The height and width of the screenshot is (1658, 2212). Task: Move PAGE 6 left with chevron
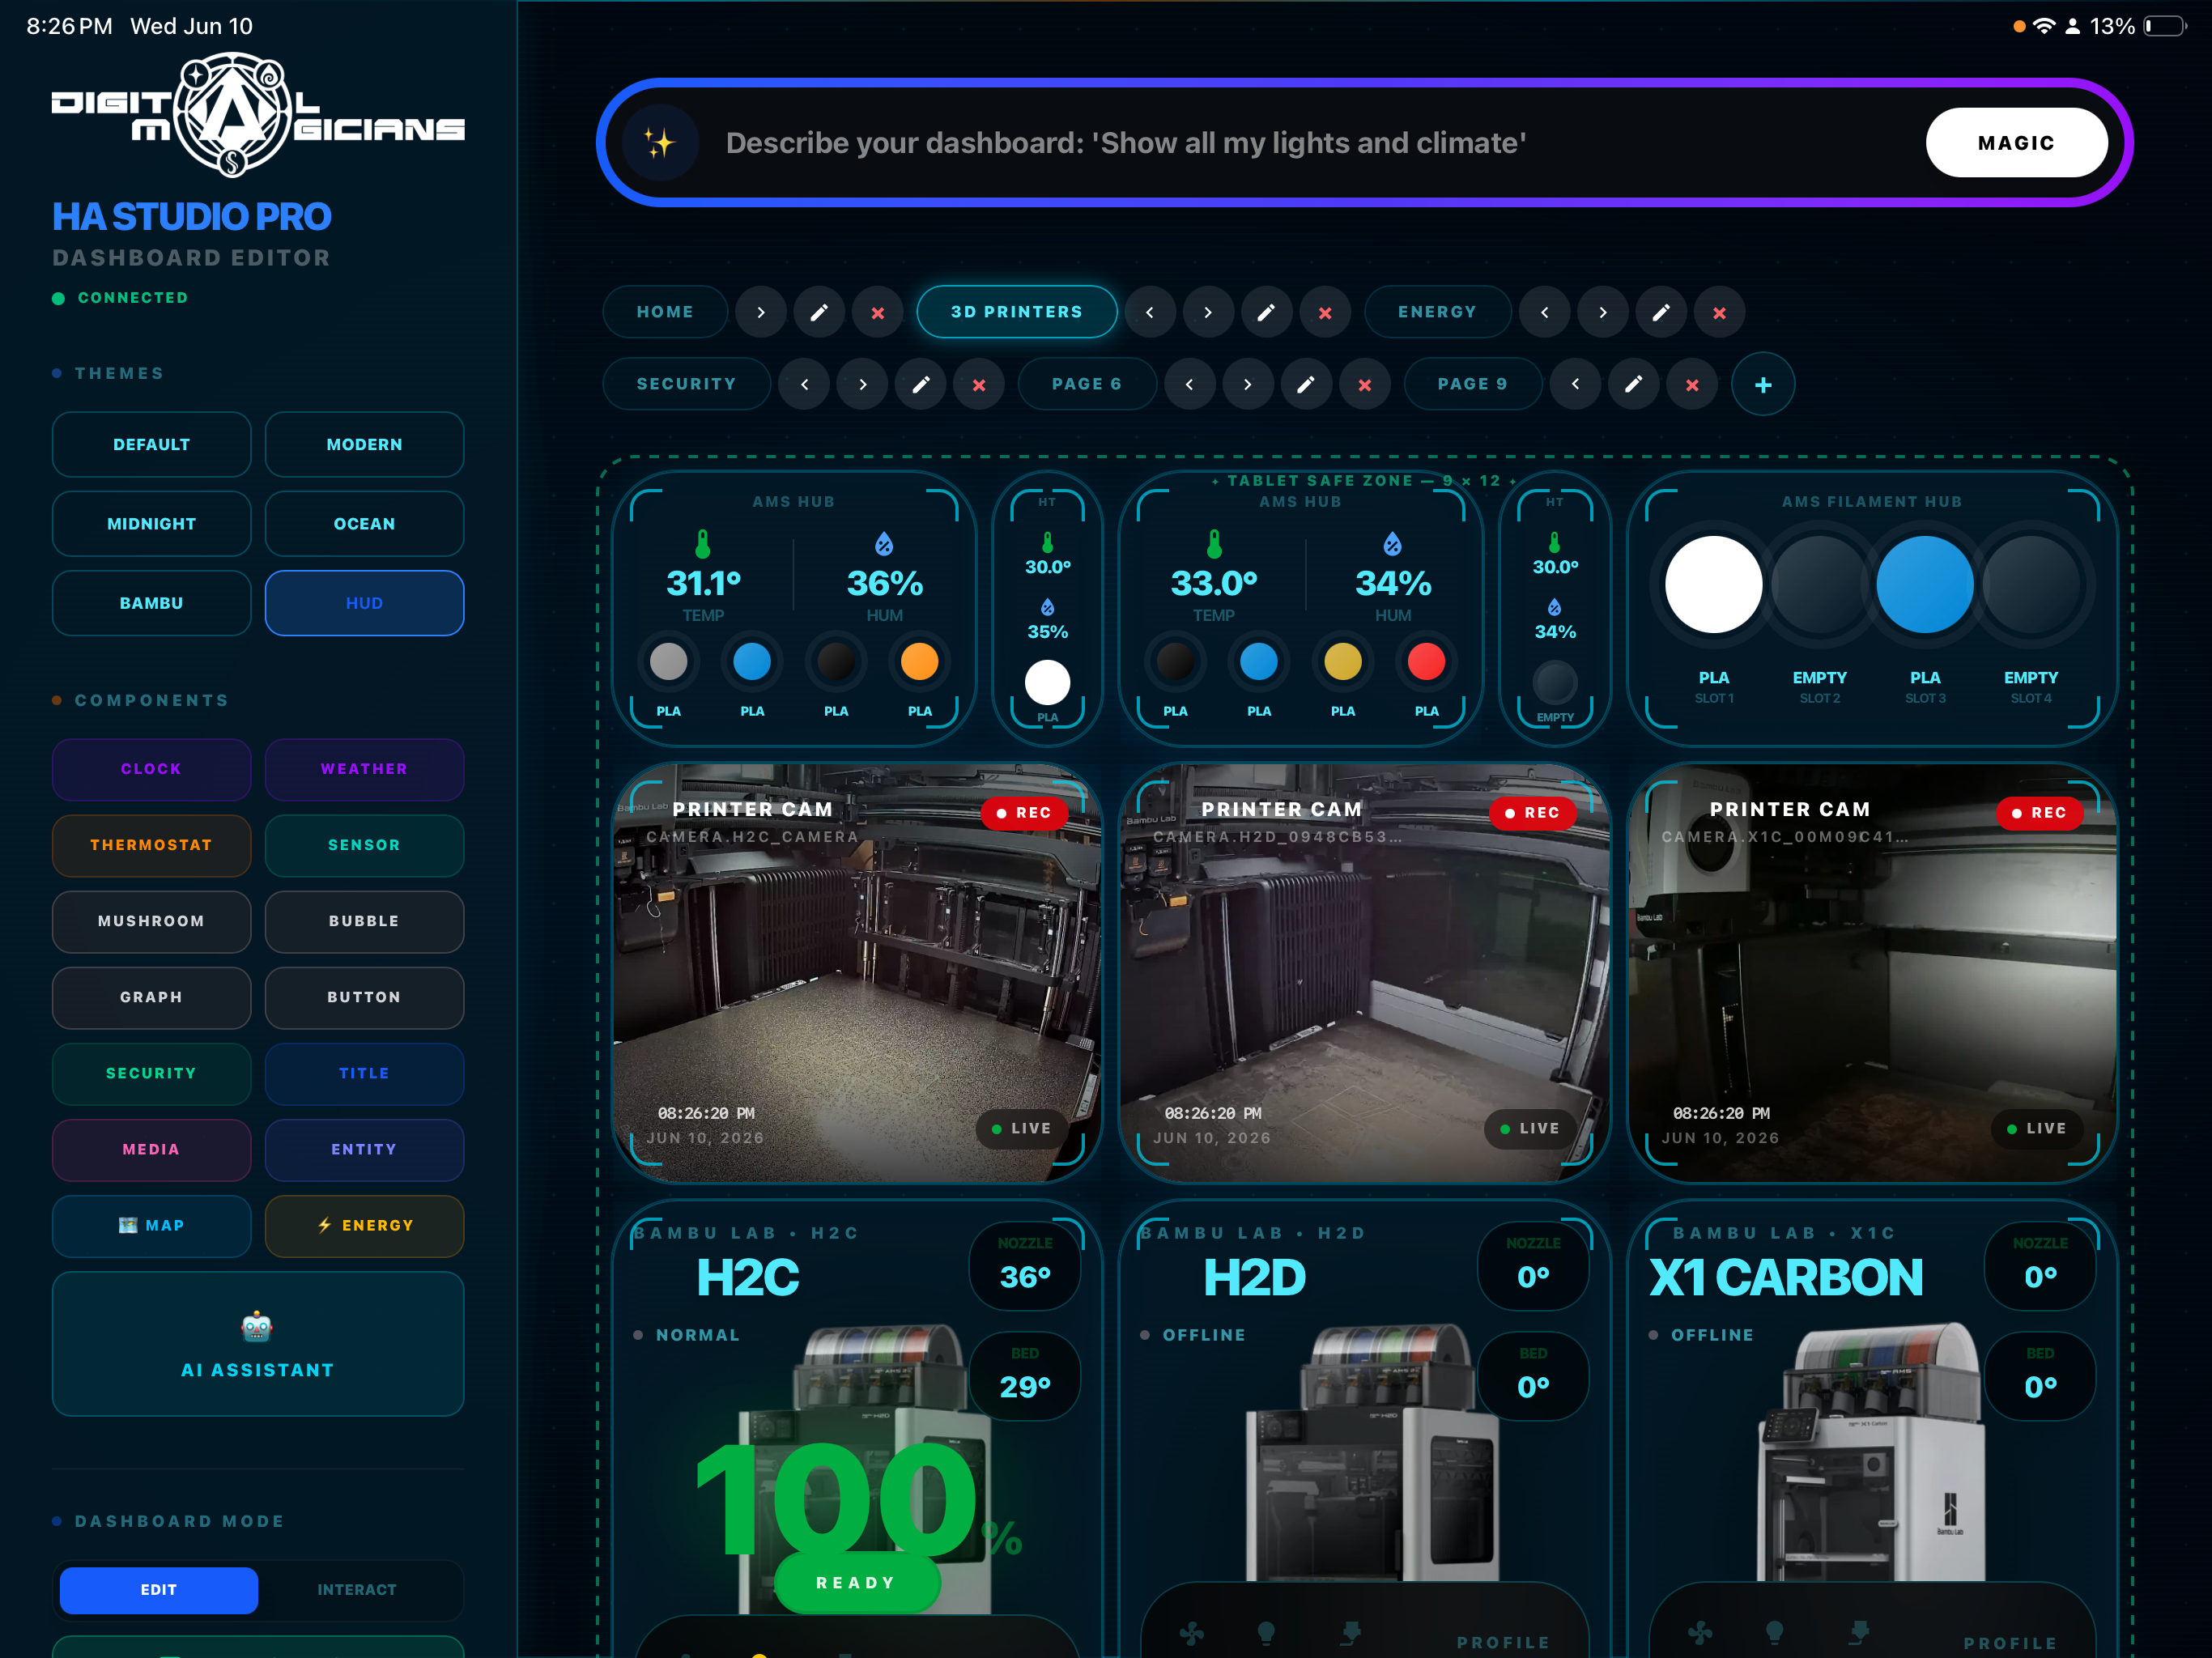(1190, 385)
